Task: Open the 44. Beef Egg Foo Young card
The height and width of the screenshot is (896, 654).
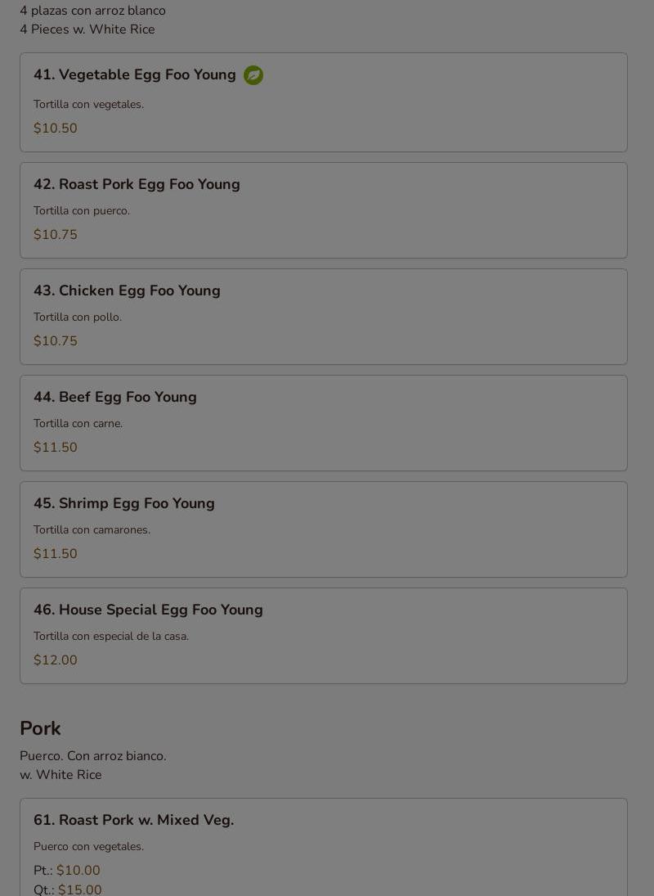Action: pos(115,398)
